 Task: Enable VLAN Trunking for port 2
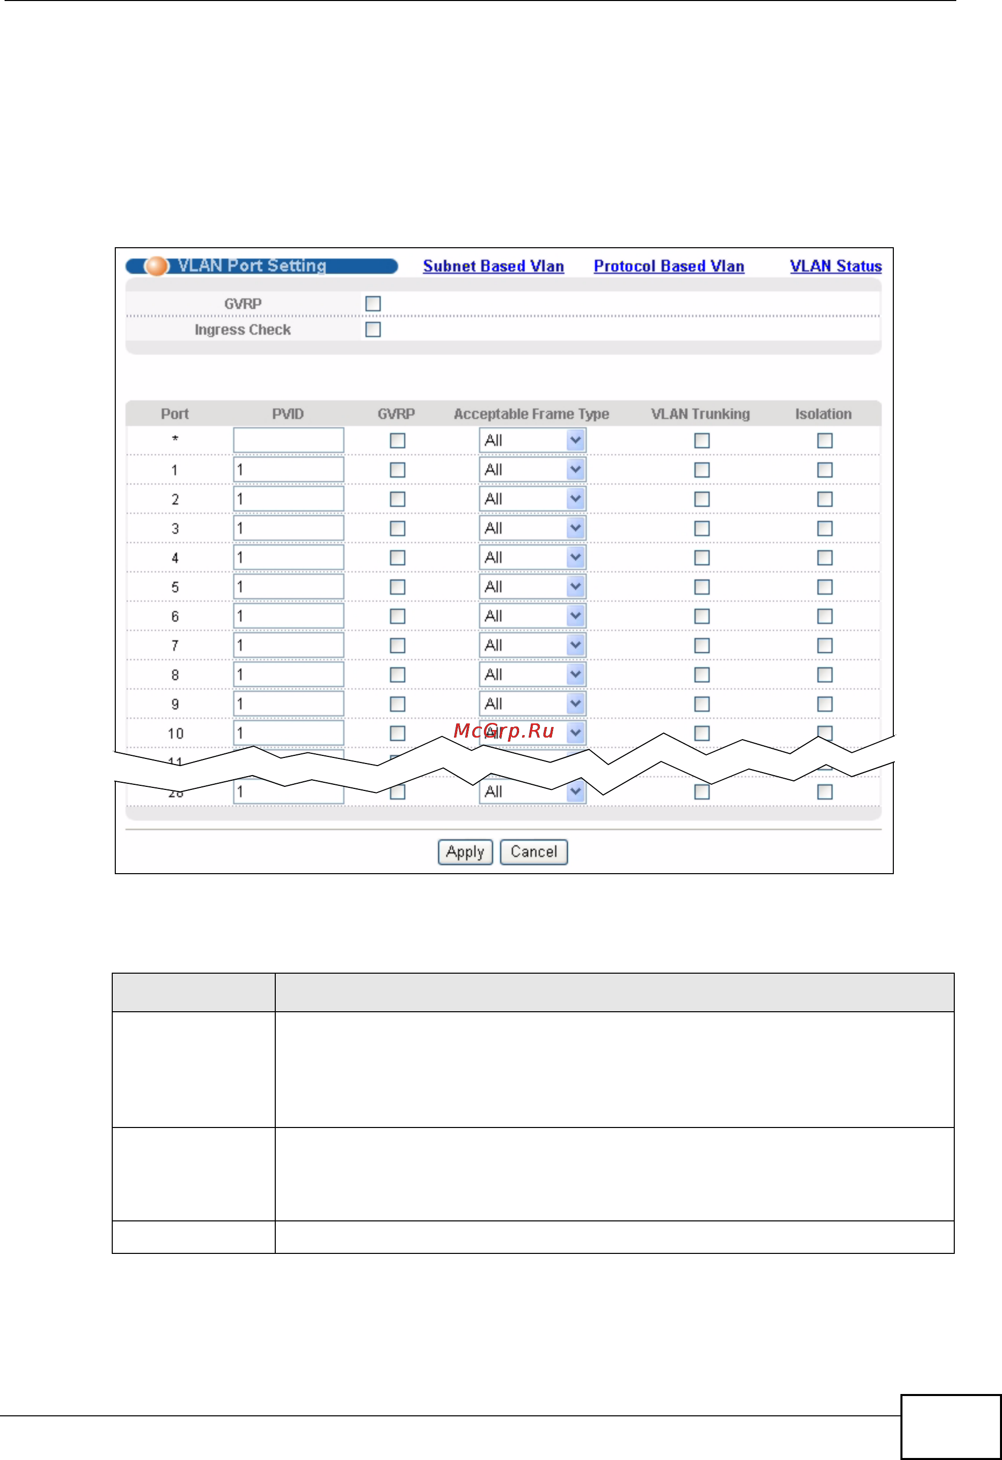tap(701, 499)
